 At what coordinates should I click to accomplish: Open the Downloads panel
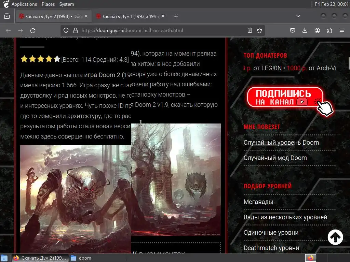305,30
